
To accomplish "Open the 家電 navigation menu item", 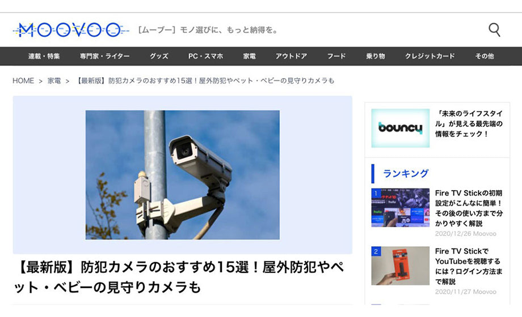I will coord(249,56).
